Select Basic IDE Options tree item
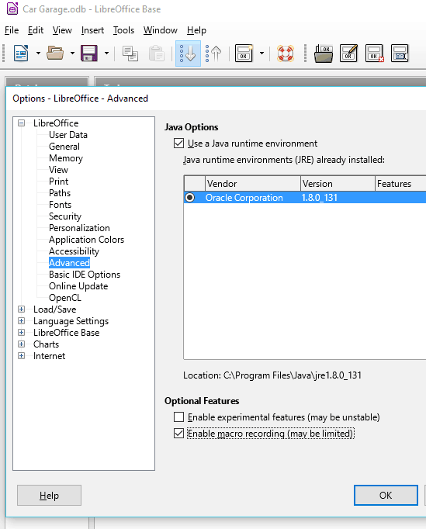The image size is (426, 529). tap(85, 275)
